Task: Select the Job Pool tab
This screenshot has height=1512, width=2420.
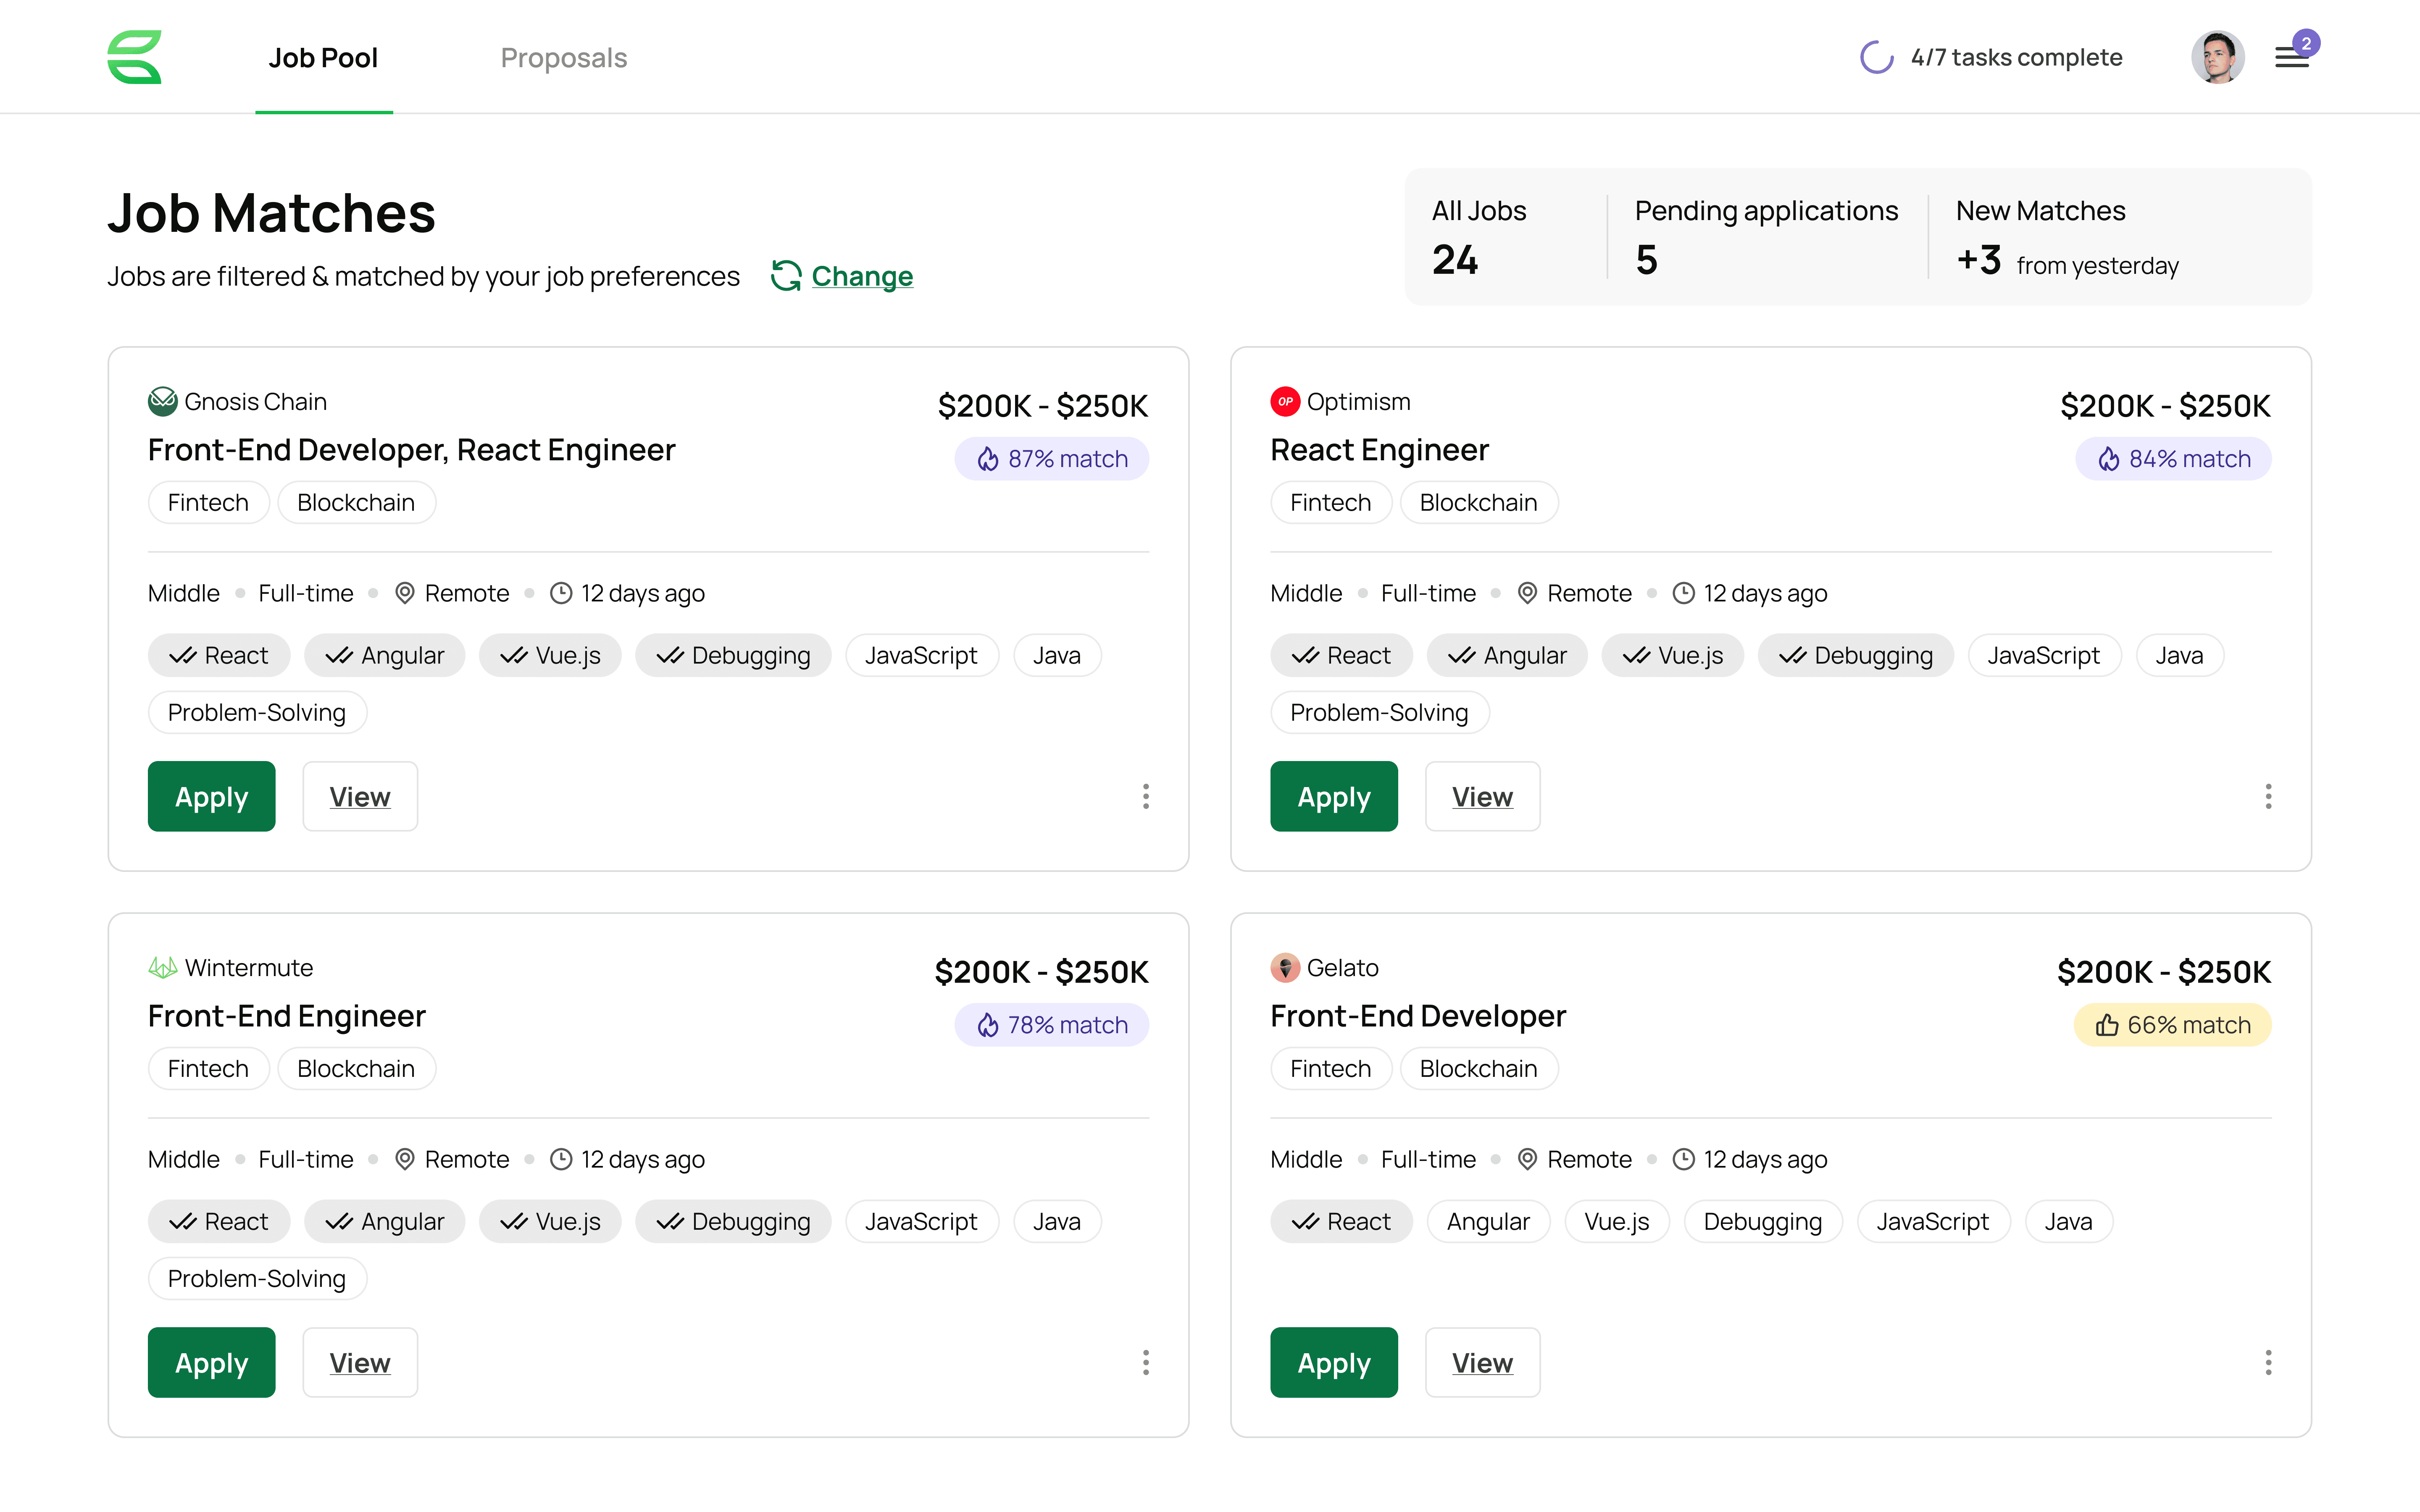Action: click(x=323, y=57)
